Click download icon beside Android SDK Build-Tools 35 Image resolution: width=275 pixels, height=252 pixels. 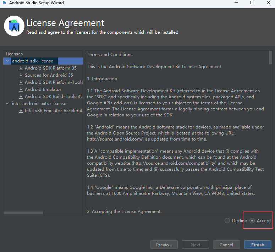pyautogui.click(x=21, y=97)
